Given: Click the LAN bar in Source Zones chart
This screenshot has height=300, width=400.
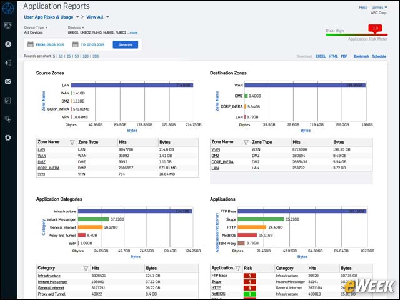Looking at the screenshot, I should click(x=132, y=85).
